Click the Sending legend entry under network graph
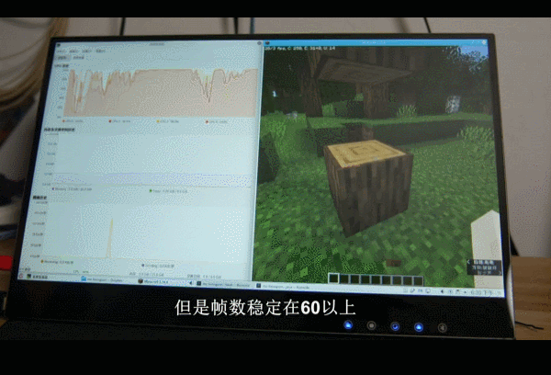The height and width of the screenshot is (375, 551). click(157, 266)
